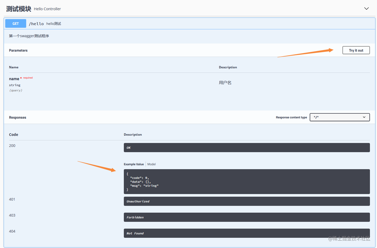Click the example JSON value block

point(247,181)
